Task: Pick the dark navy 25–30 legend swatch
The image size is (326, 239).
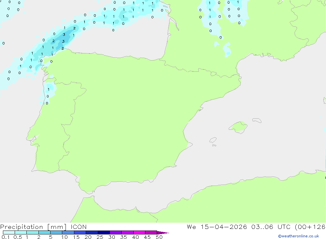Action: click(104, 232)
